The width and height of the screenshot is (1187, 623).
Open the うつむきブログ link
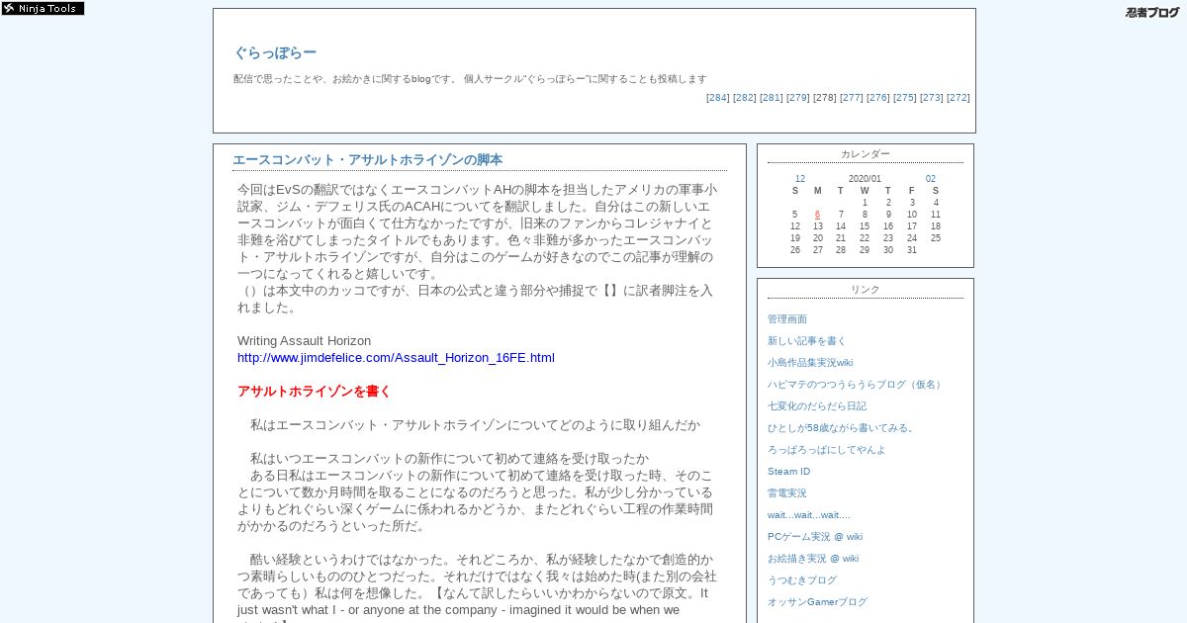click(802, 580)
